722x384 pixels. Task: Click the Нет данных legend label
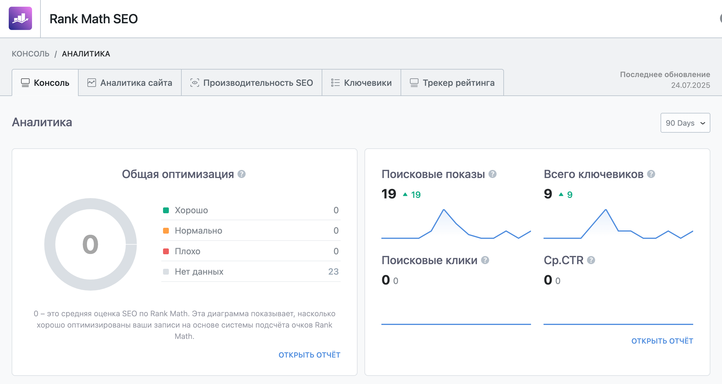point(199,272)
